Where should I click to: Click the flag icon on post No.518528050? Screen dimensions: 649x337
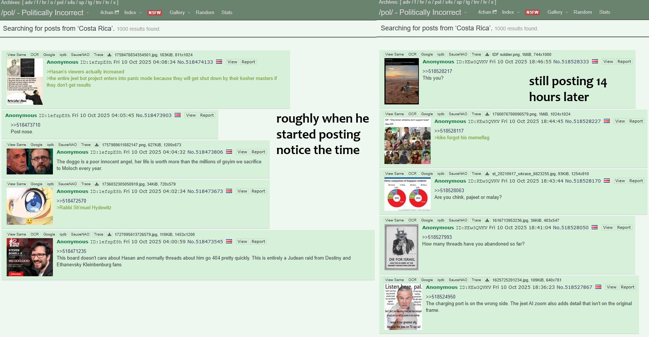click(595, 227)
